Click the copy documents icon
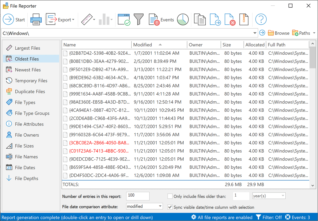 tap(200, 20)
